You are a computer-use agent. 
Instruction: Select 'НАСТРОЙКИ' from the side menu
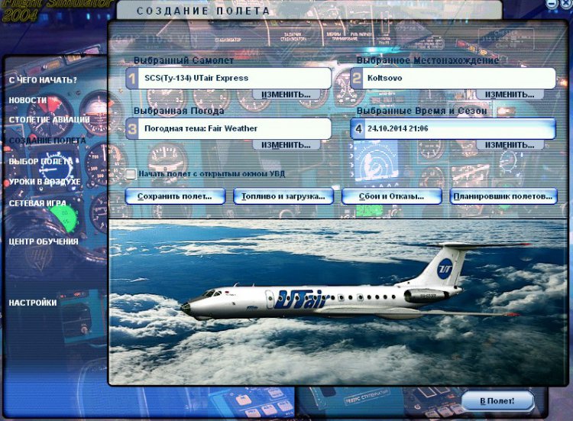point(33,303)
